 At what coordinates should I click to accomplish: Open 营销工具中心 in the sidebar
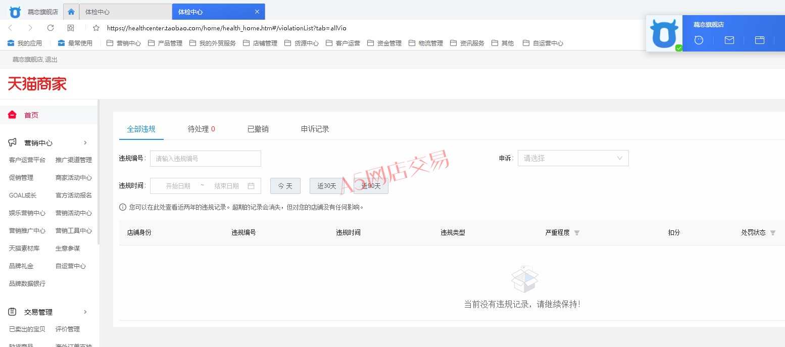click(74, 231)
